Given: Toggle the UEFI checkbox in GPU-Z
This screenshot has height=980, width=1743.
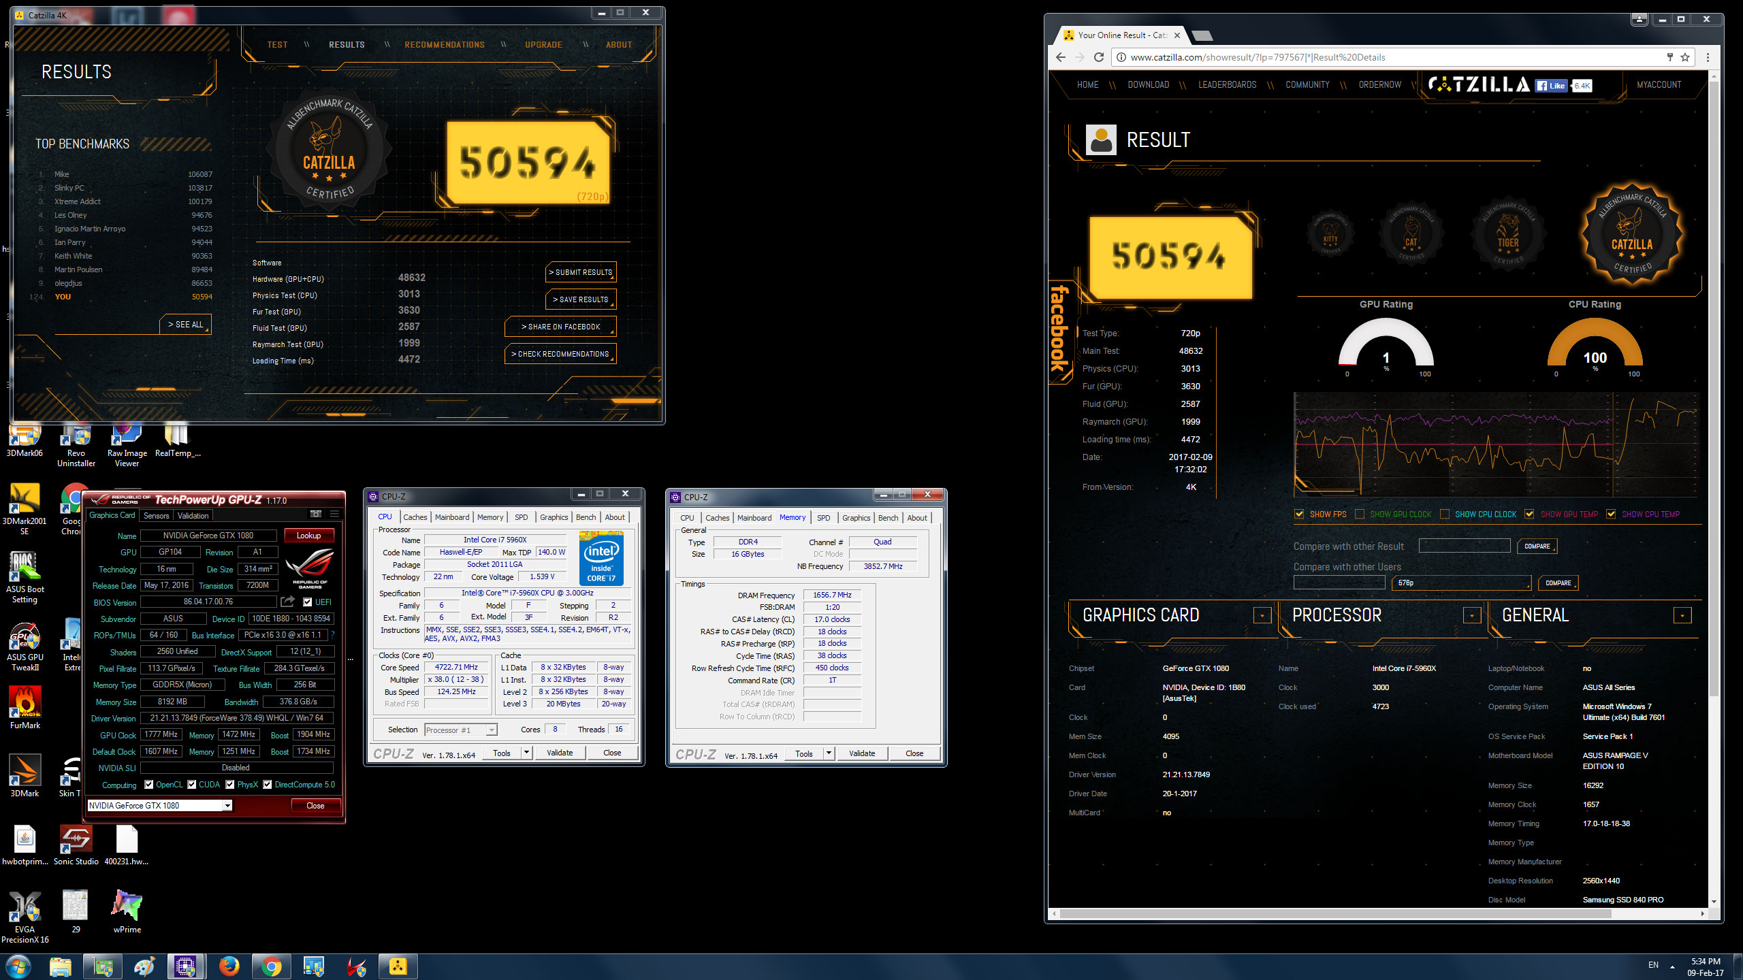Looking at the screenshot, I should coord(308,602).
